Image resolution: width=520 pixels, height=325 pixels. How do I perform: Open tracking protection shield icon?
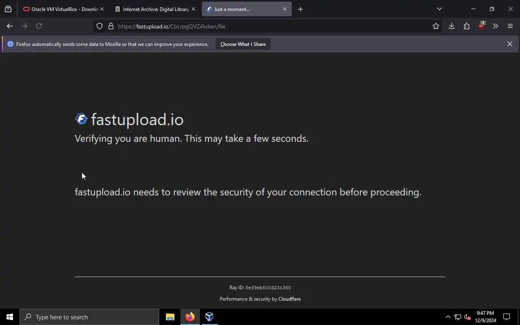pyautogui.click(x=100, y=26)
